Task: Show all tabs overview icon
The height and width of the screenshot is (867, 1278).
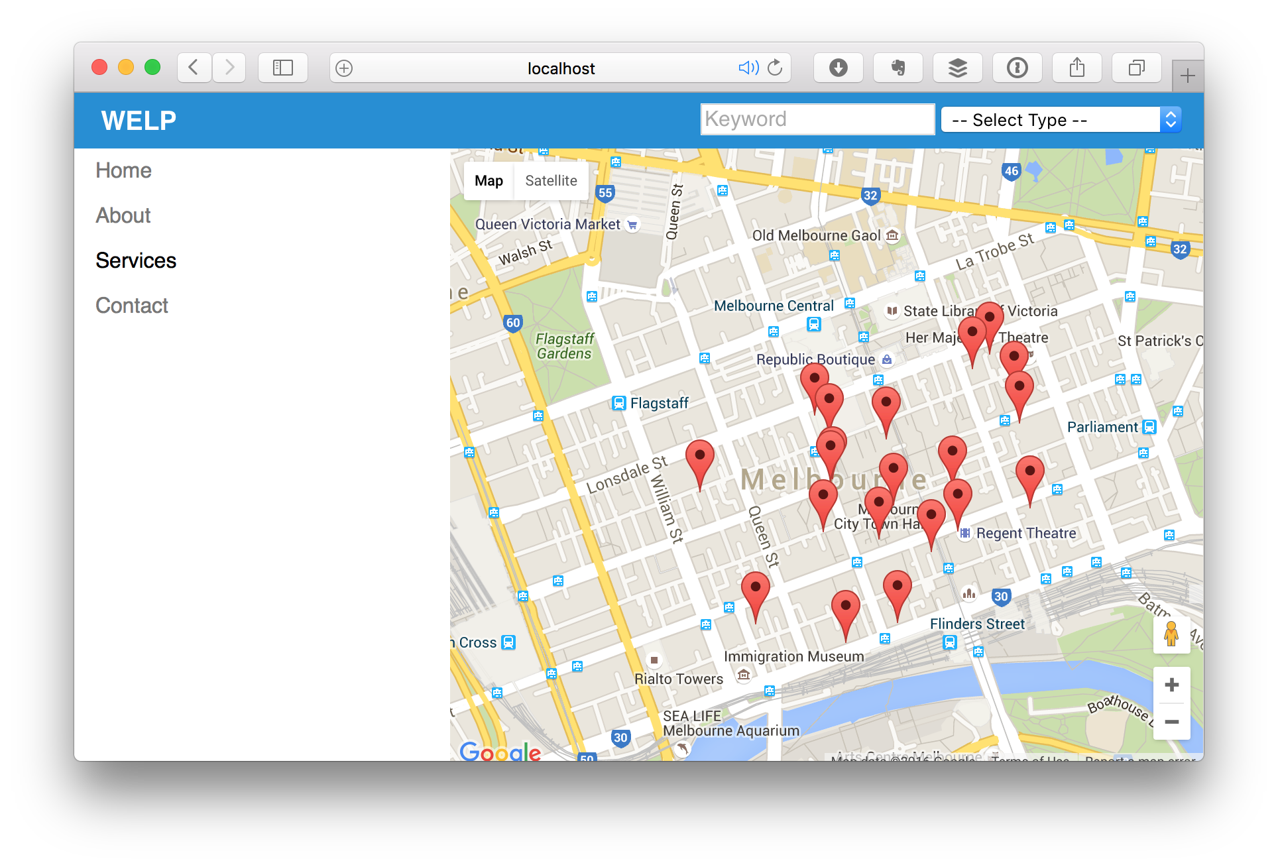Action: coord(1136,68)
